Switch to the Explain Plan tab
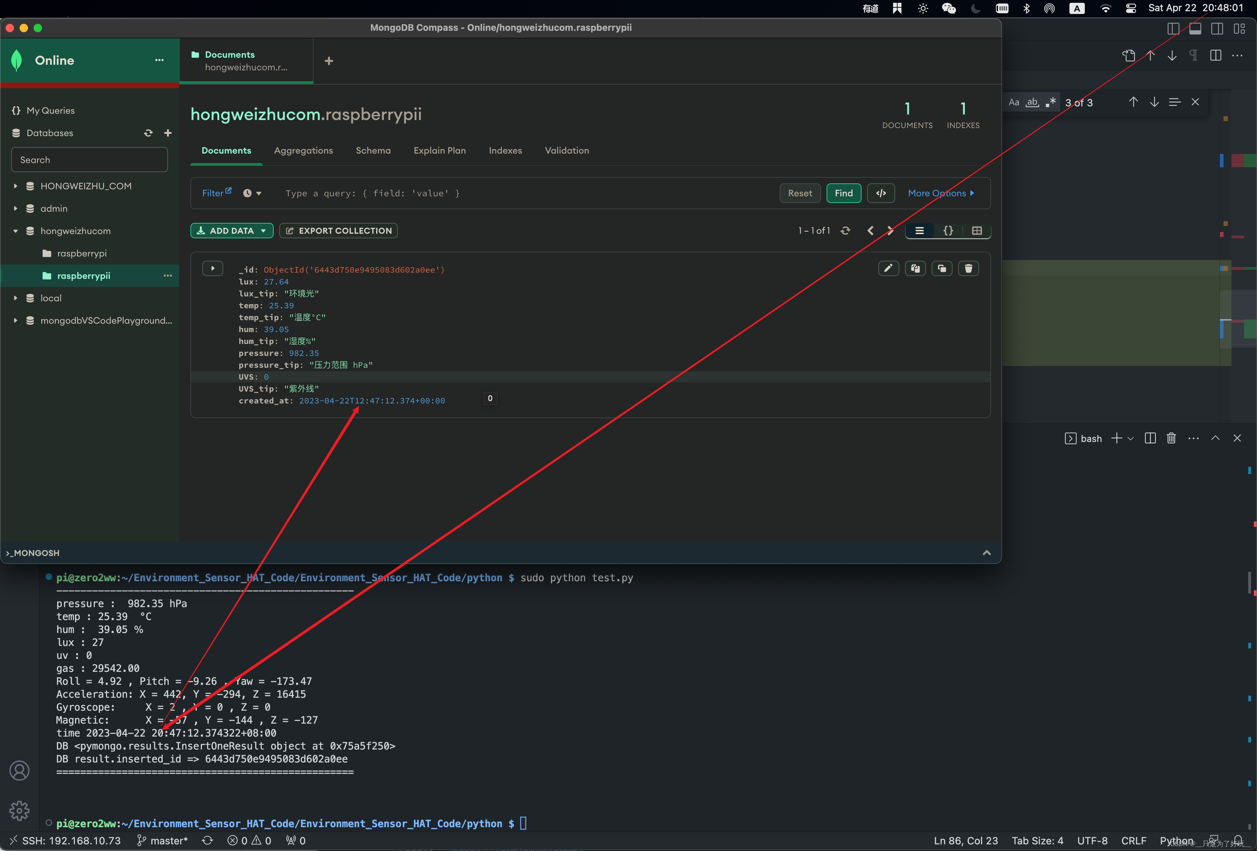Screen dimensions: 1257x851 (x=440, y=150)
